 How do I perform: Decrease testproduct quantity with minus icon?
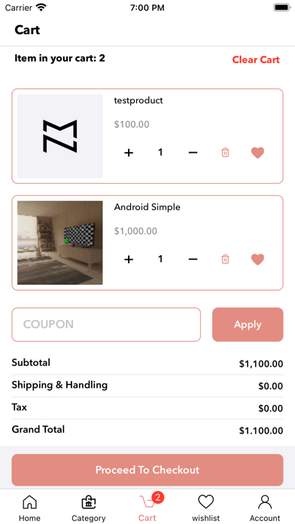point(193,153)
